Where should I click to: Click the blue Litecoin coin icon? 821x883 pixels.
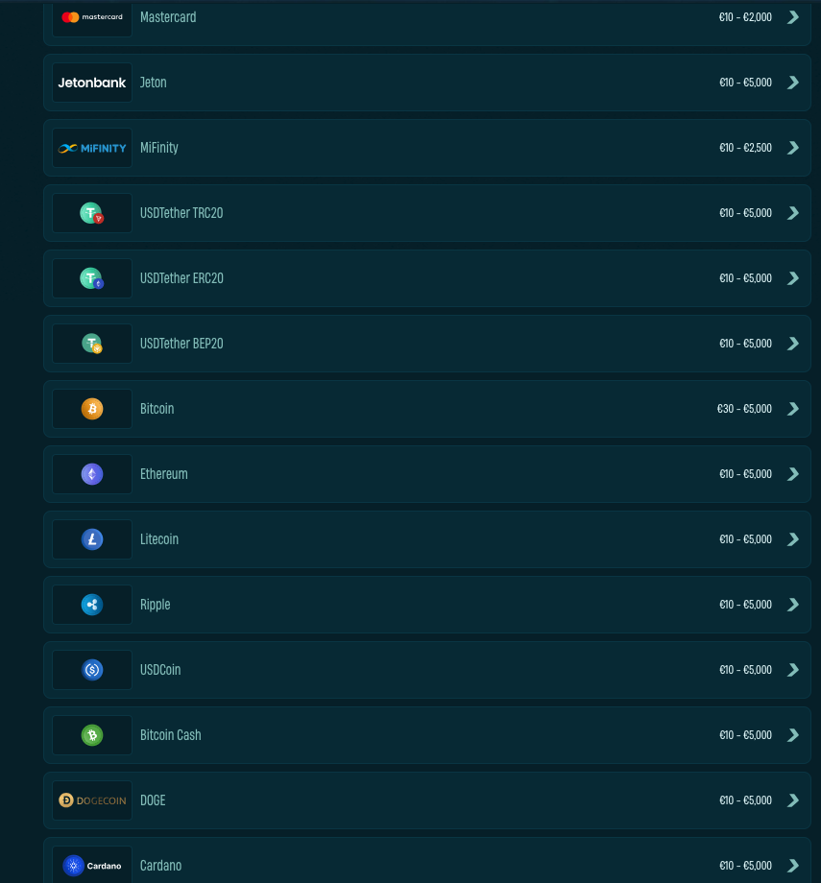[92, 539]
